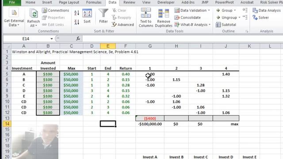Select the Invest D label cell
This screenshot has width=283, height=159.
tap(226, 157)
